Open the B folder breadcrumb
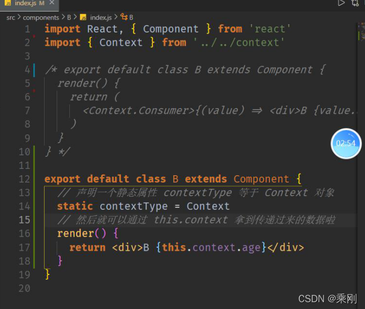Image resolution: width=365 pixels, height=309 pixels. tap(69, 18)
